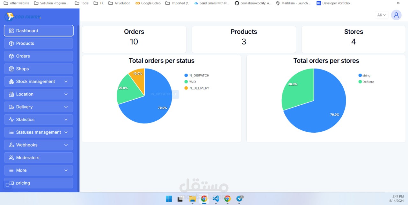Click the Statuses management list icon
This screenshot has height=205, width=408.
tap(11, 132)
